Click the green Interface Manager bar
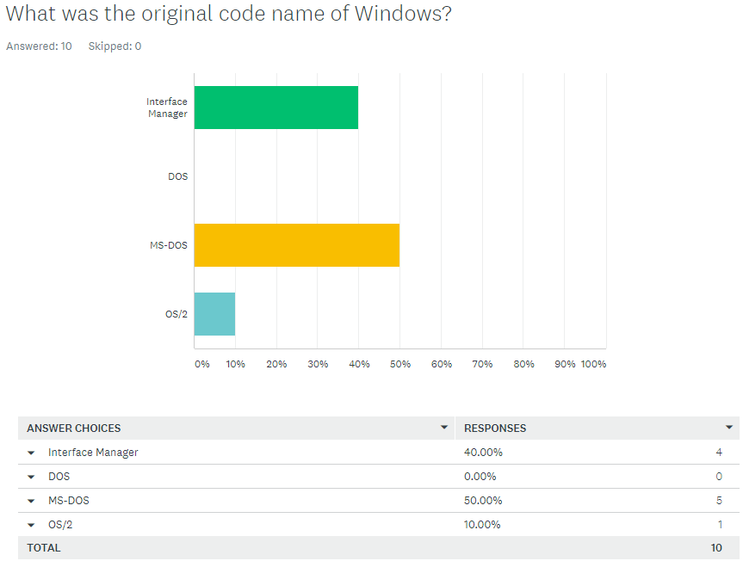 (276, 108)
